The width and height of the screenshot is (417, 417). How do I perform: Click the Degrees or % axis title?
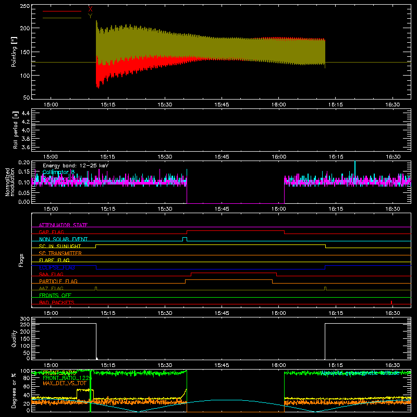(14, 391)
